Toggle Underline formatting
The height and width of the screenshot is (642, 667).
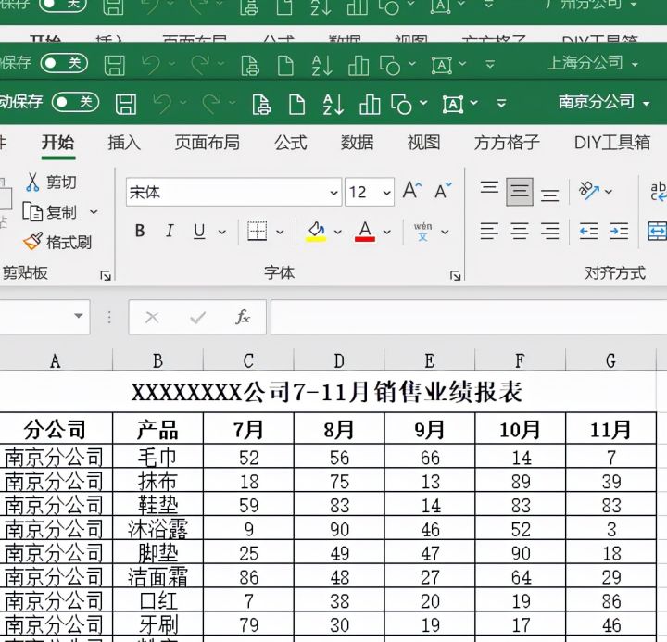coord(199,231)
